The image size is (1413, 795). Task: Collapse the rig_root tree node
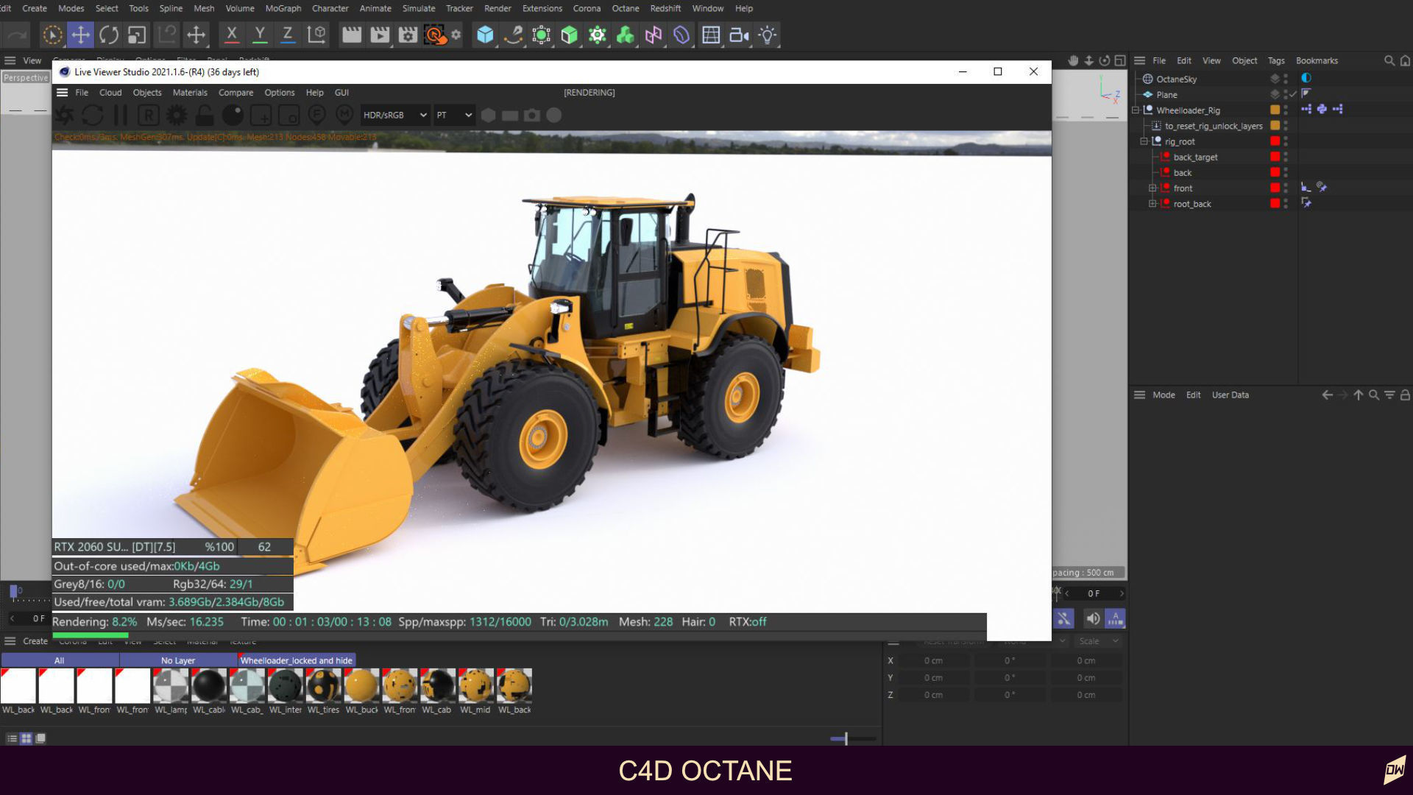click(x=1144, y=141)
